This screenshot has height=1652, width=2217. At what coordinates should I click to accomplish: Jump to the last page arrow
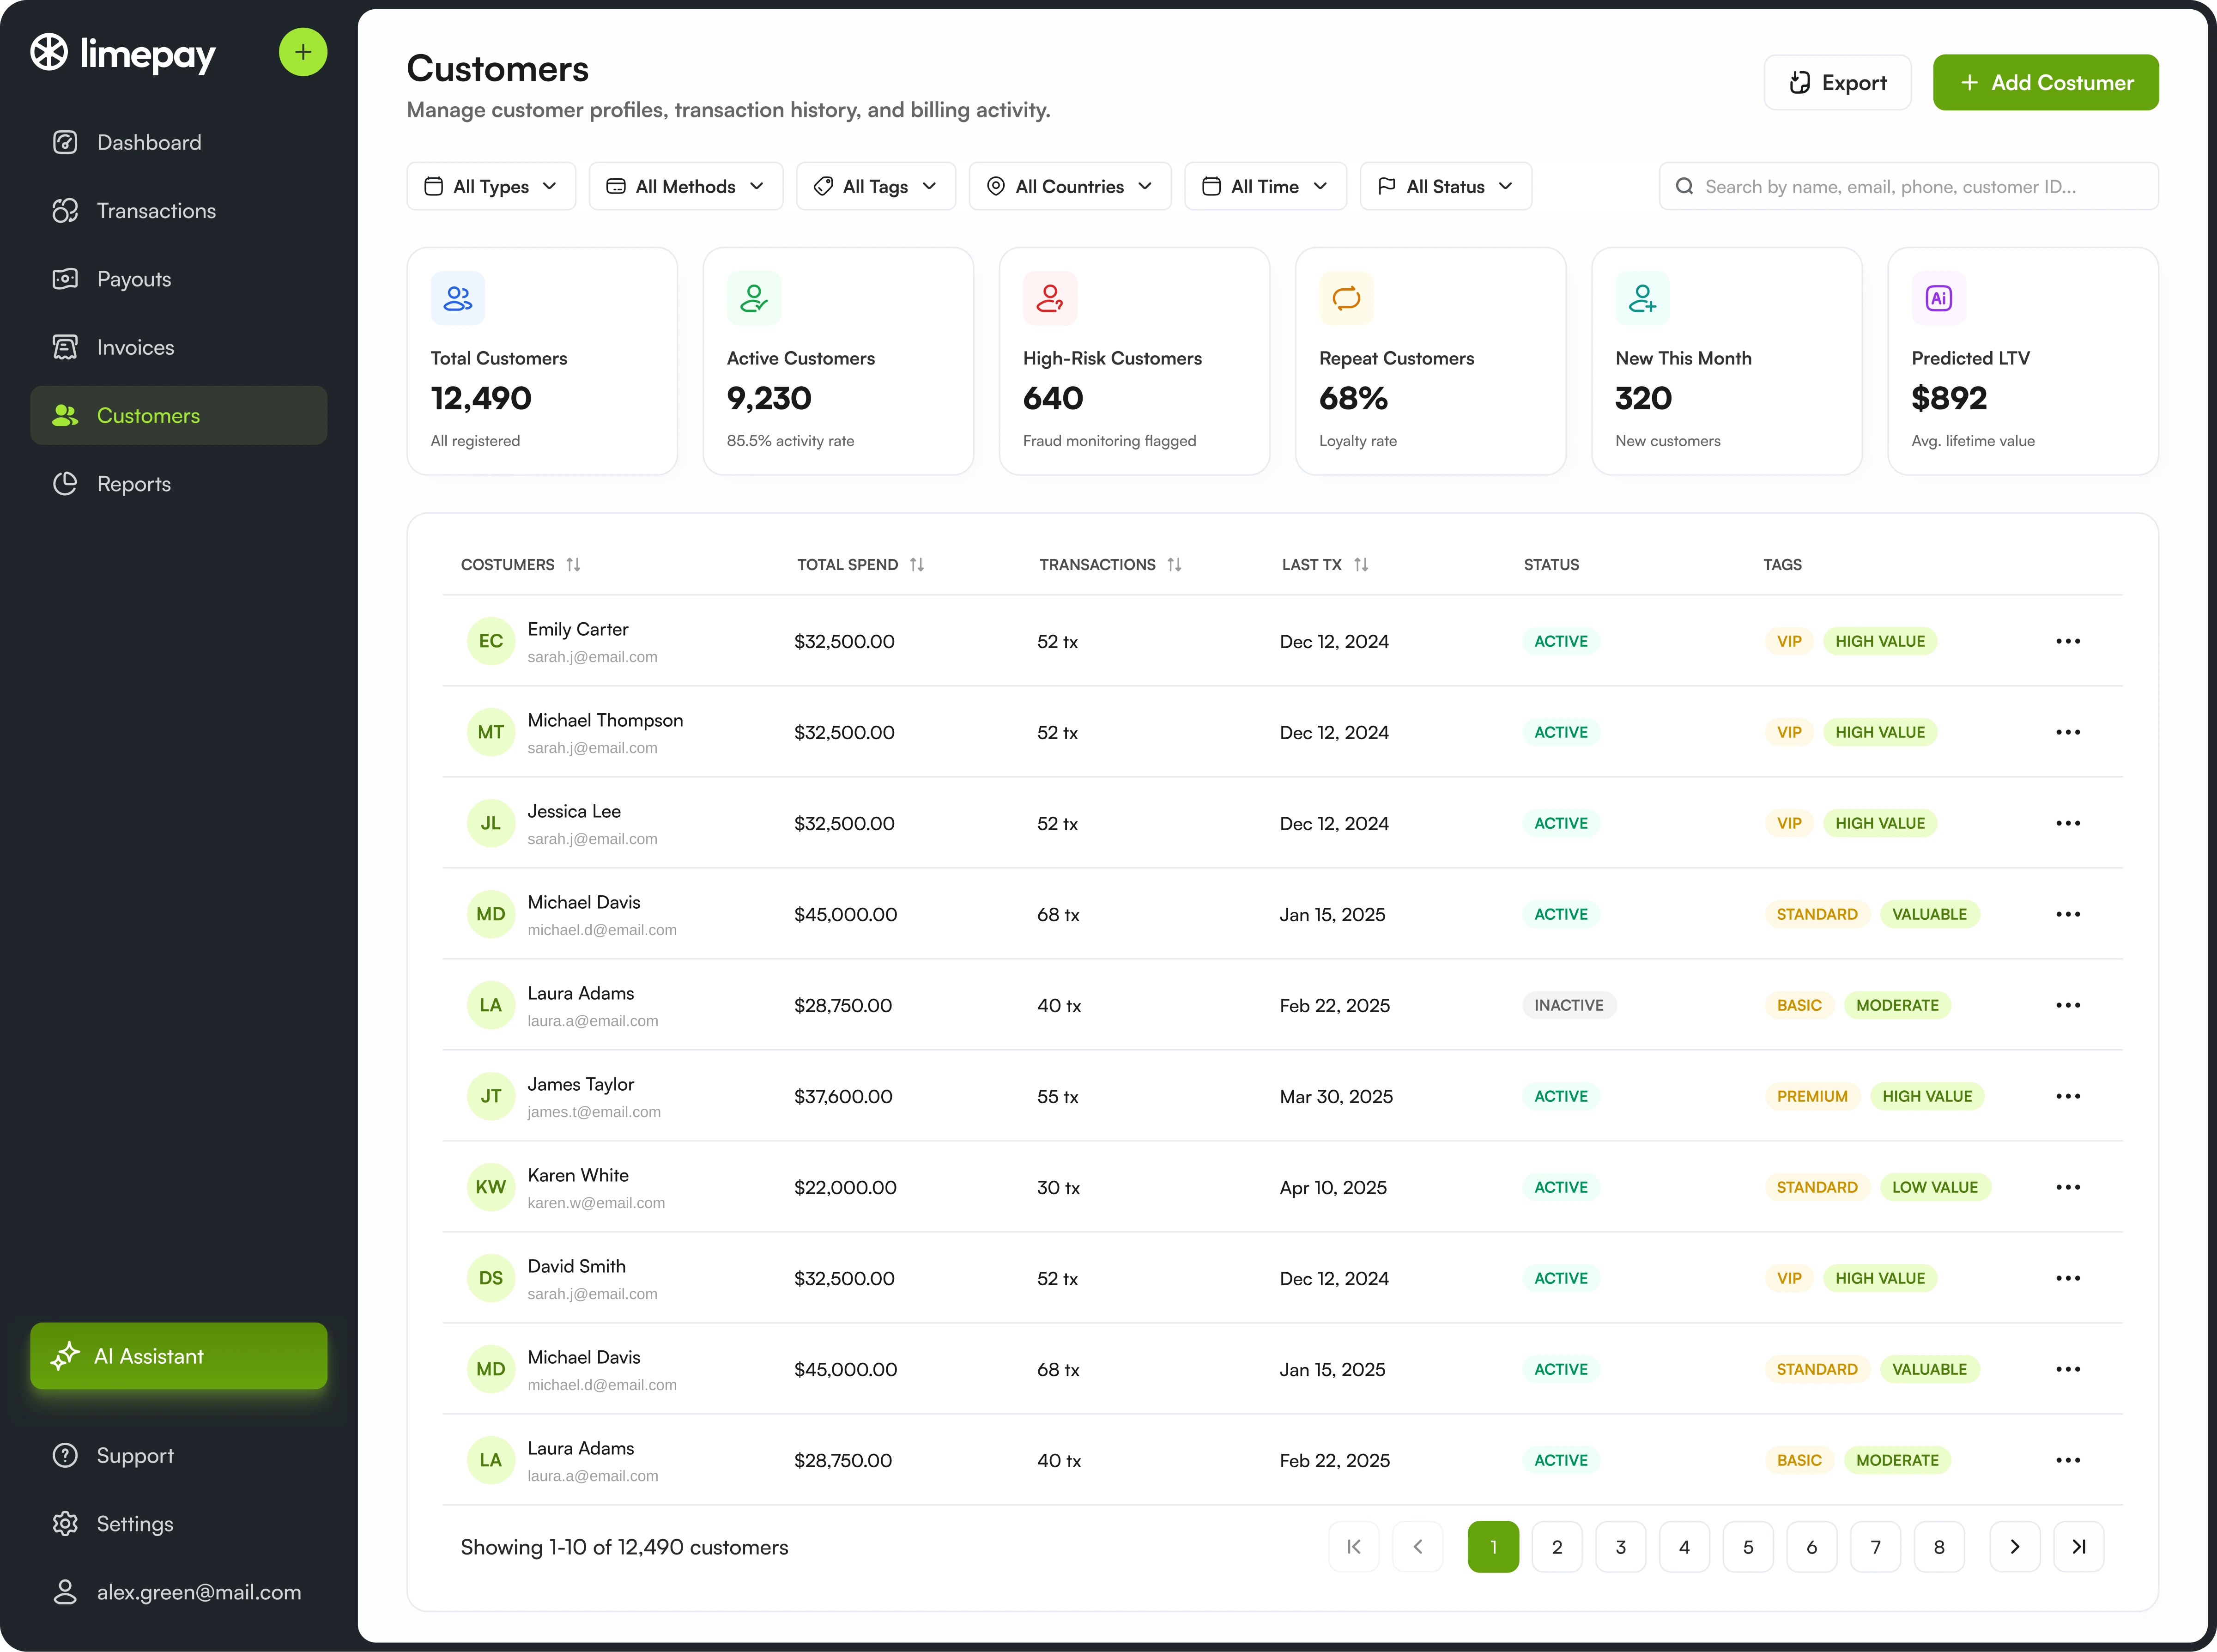[2079, 1547]
